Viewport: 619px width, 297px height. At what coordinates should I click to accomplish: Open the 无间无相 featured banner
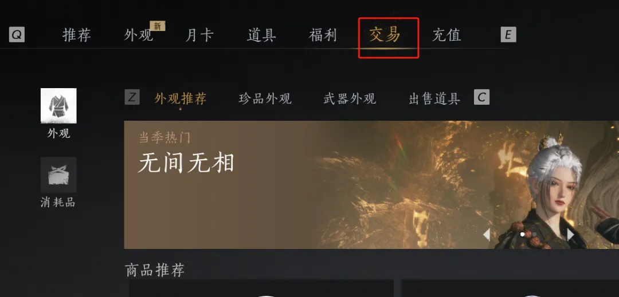click(x=371, y=185)
